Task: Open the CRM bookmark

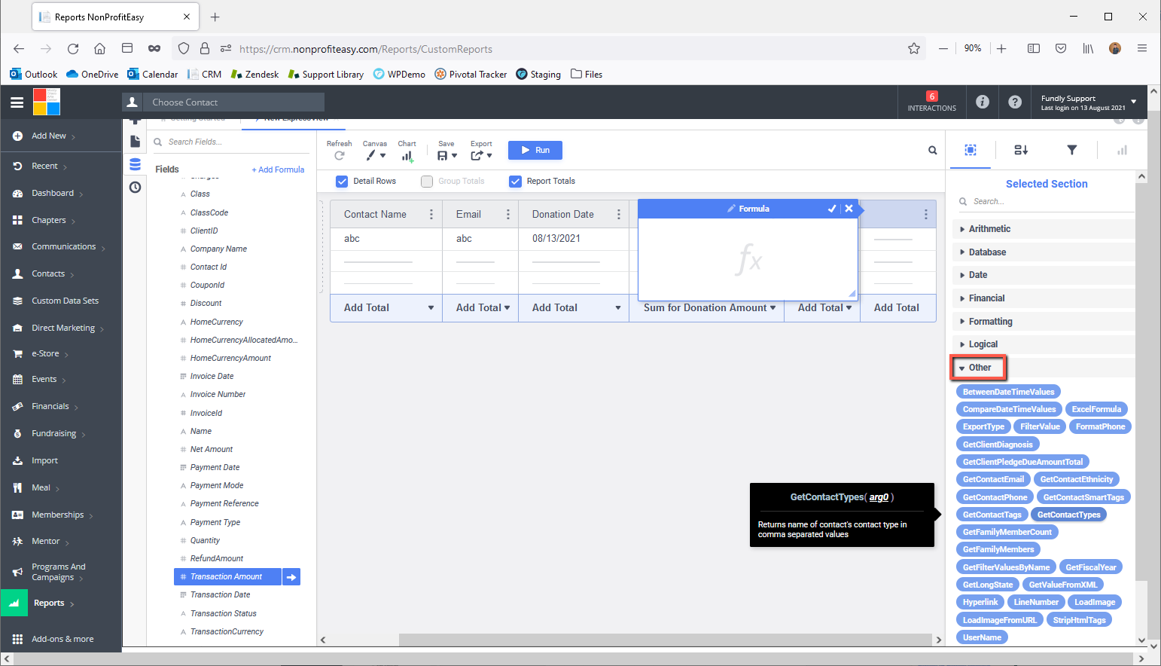Action: [205, 75]
